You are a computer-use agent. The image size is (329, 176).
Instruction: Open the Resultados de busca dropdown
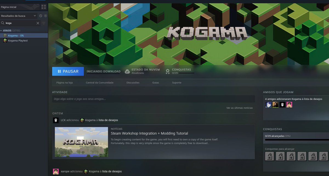pyautogui.click(x=19, y=16)
